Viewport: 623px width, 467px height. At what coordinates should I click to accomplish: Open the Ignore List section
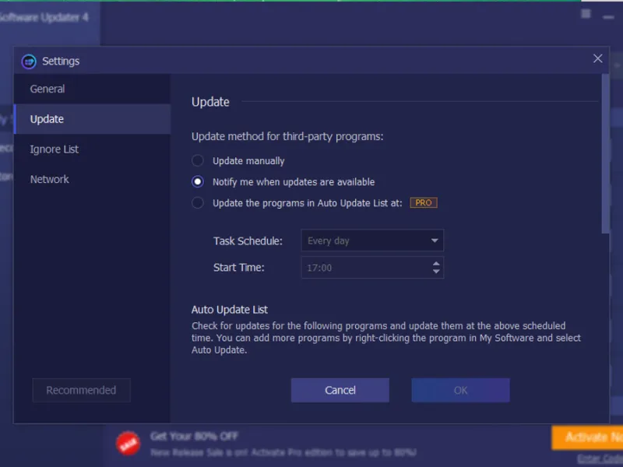pos(92,149)
